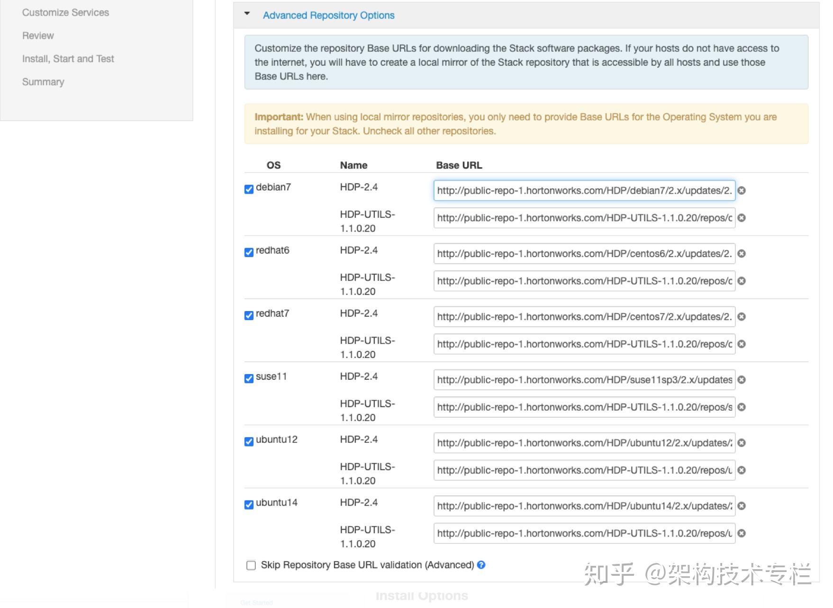Clear the debian7 HDP-UTILS base URL
This screenshot has width=833, height=608.
coord(742,218)
